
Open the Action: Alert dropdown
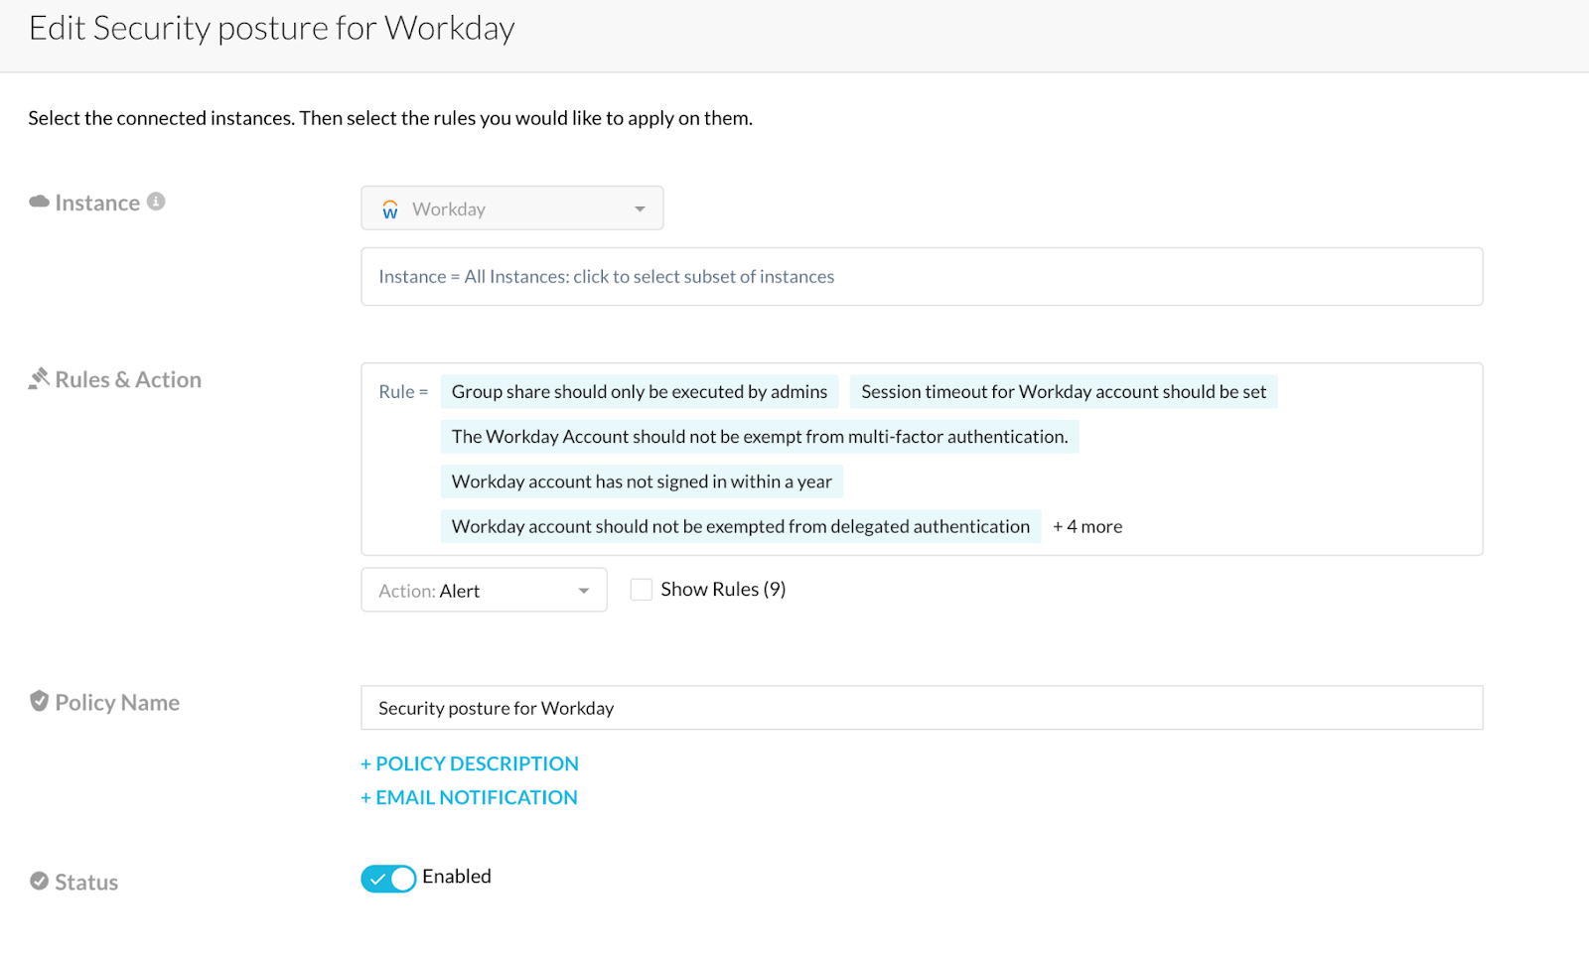pyautogui.click(x=484, y=590)
